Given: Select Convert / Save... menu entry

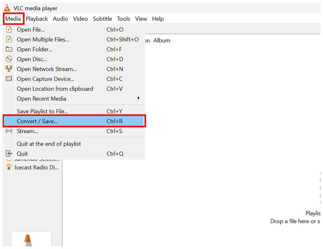Looking at the screenshot, I should [x=74, y=121].
